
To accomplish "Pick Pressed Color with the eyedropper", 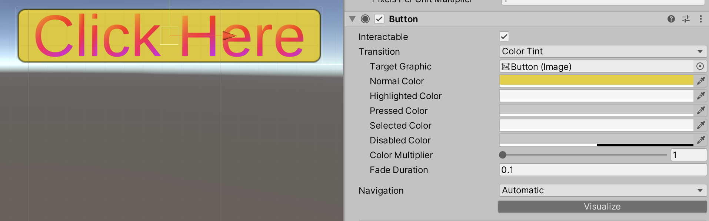I will [x=700, y=110].
